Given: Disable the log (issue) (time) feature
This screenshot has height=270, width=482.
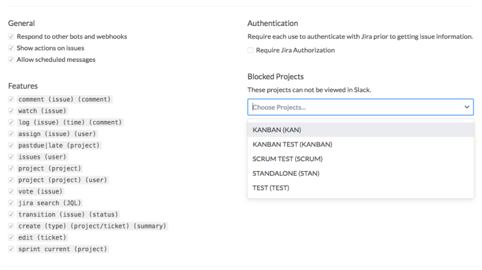Looking at the screenshot, I should click(11, 122).
